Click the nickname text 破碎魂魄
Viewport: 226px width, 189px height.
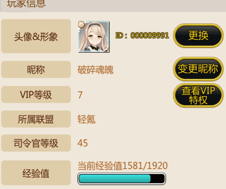click(96, 70)
